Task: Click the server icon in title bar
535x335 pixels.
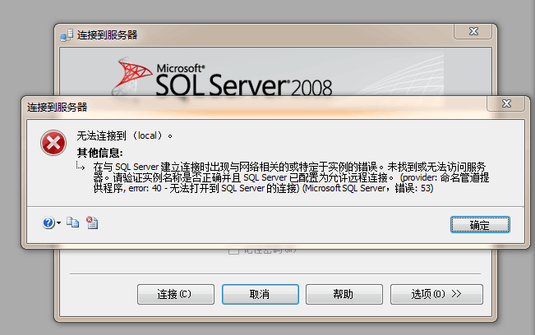Action: (x=67, y=35)
